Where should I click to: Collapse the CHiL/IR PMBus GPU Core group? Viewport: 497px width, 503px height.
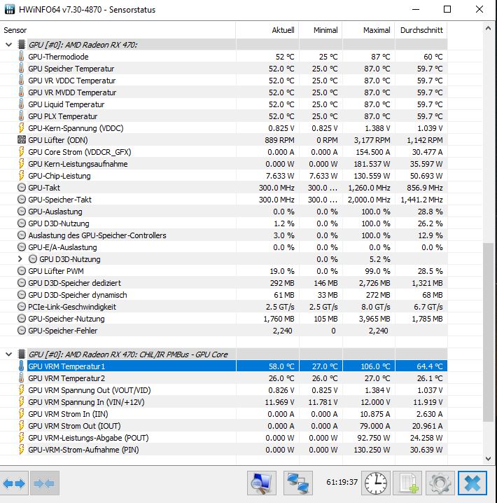click(8, 354)
